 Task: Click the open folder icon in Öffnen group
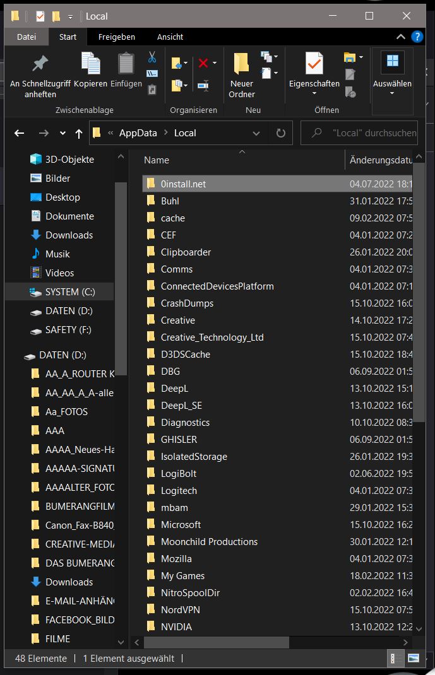click(349, 57)
